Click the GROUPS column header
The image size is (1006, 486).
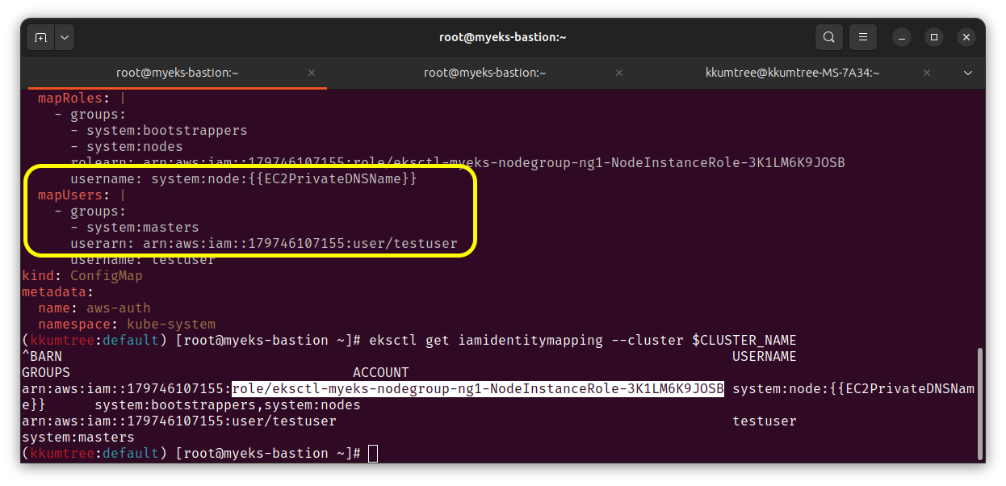tap(46, 372)
